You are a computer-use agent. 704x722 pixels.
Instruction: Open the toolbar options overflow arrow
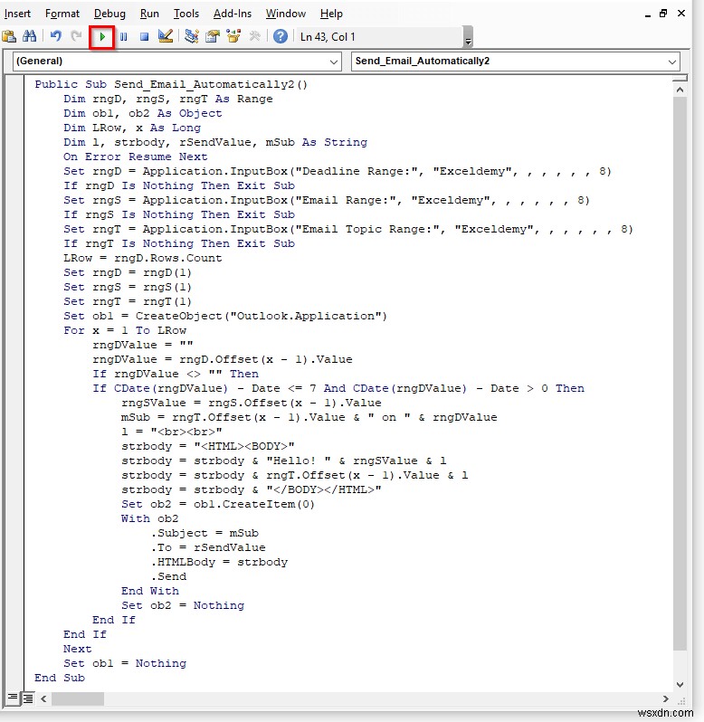click(468, 40)
